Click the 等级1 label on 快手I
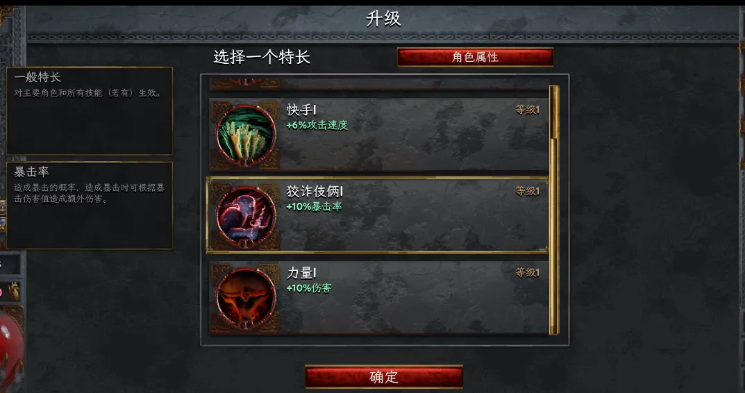The width and height of the screenshot is (745, 393). 528,110
